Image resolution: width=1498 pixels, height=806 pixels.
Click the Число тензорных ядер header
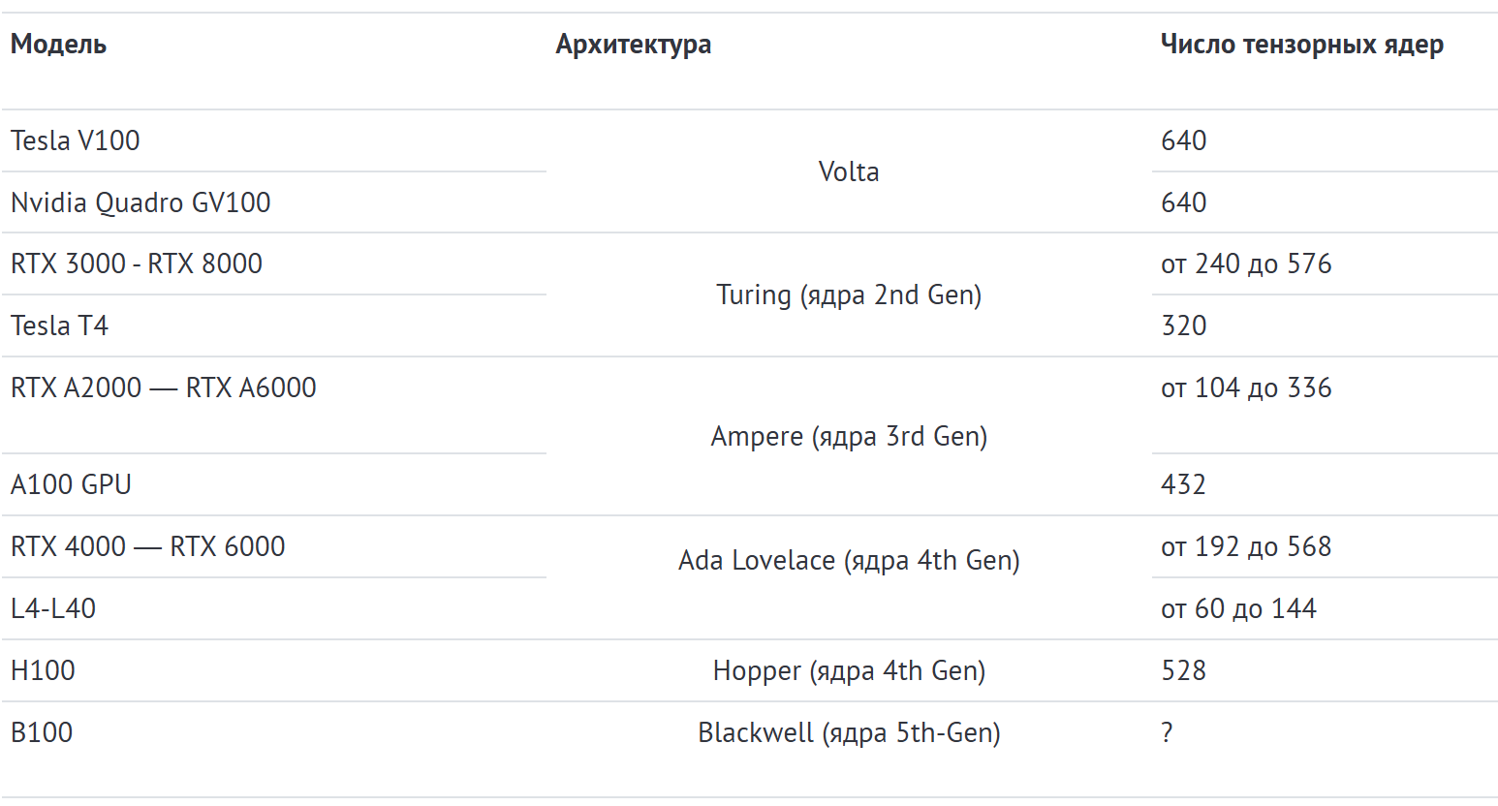(1302, 45)
